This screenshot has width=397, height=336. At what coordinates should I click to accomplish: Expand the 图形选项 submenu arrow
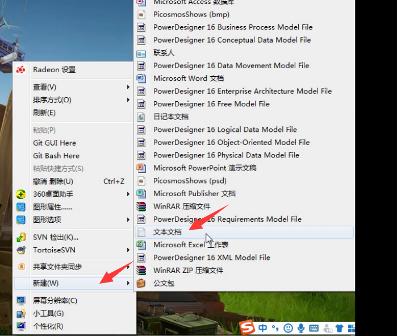click(x=128, y=219)
